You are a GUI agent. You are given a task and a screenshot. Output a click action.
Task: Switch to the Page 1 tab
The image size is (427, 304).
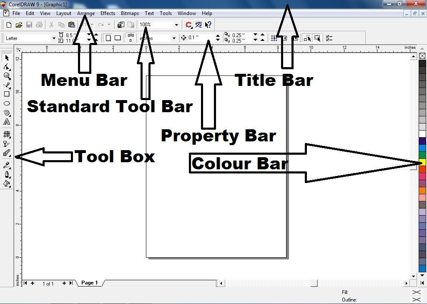[89, 283]
